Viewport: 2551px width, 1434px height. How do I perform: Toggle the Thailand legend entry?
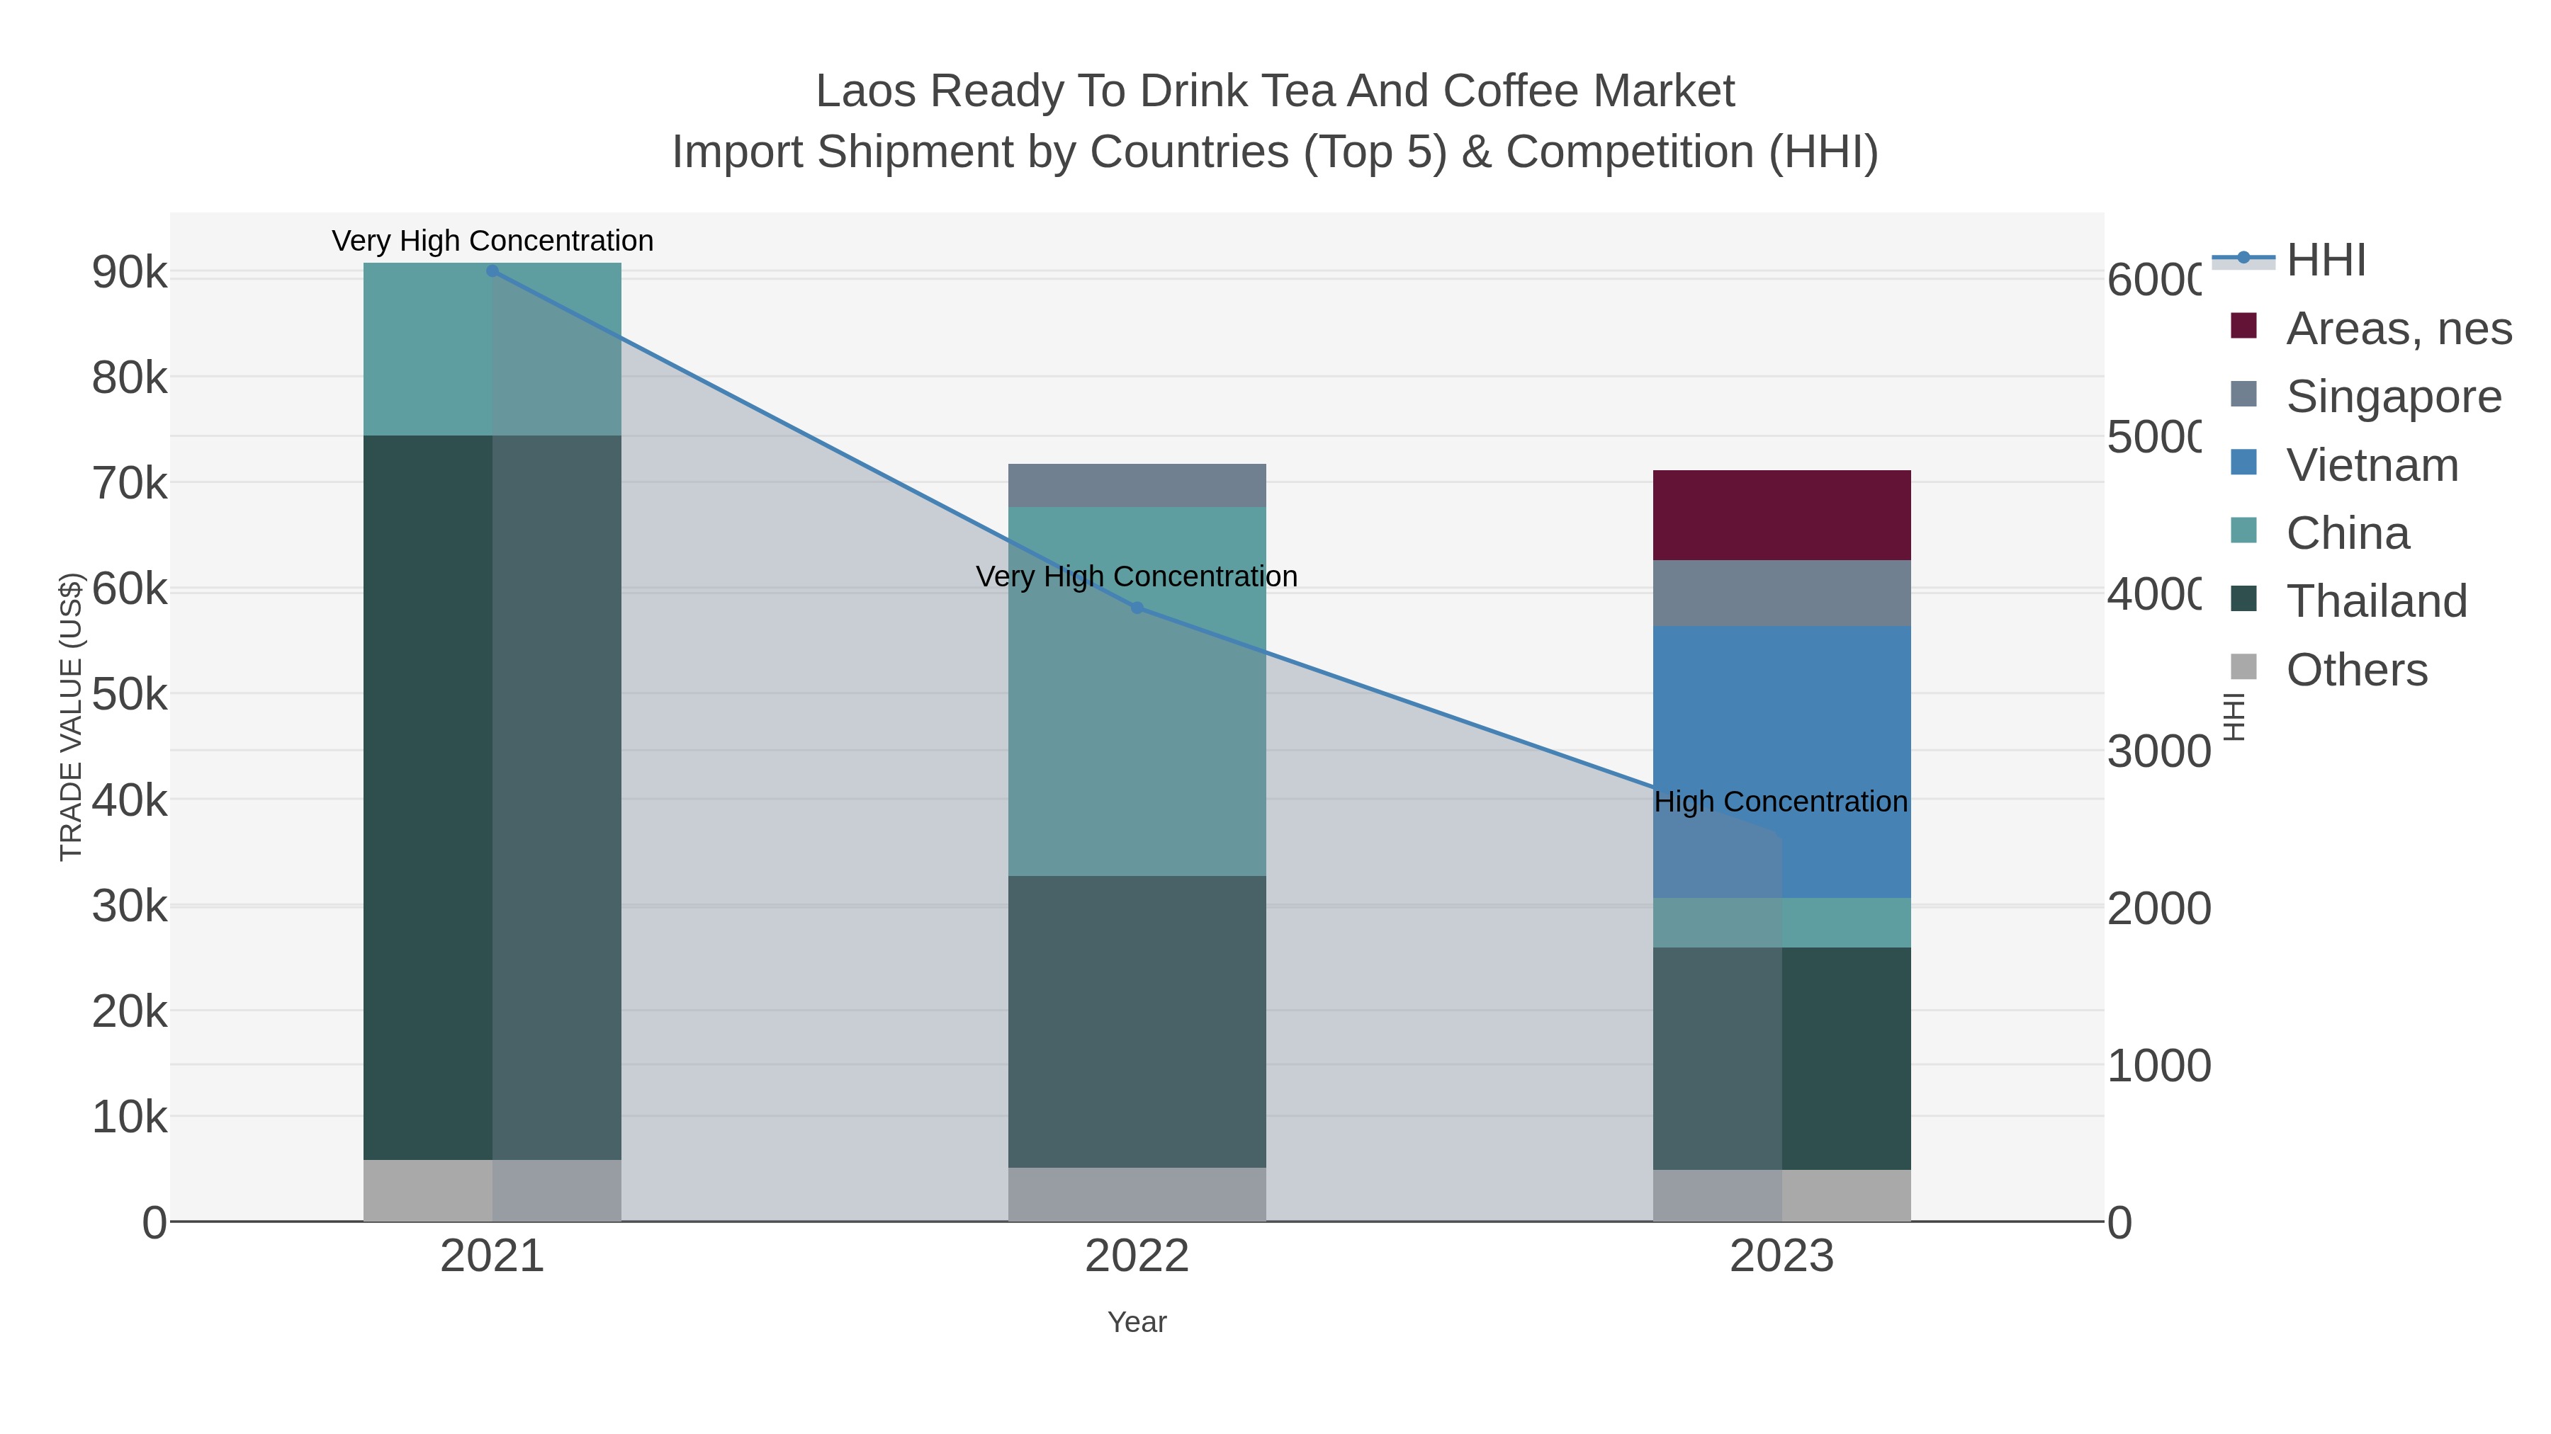coord(2348,601)
